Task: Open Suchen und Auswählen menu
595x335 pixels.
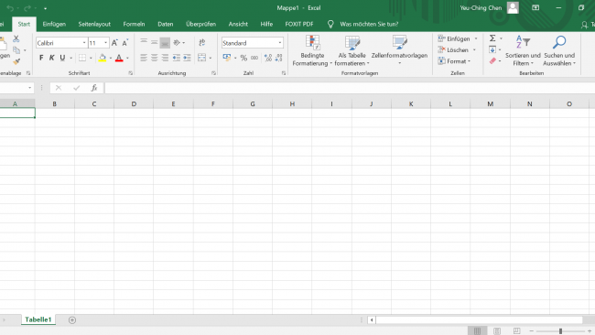Action: (559, 51)
